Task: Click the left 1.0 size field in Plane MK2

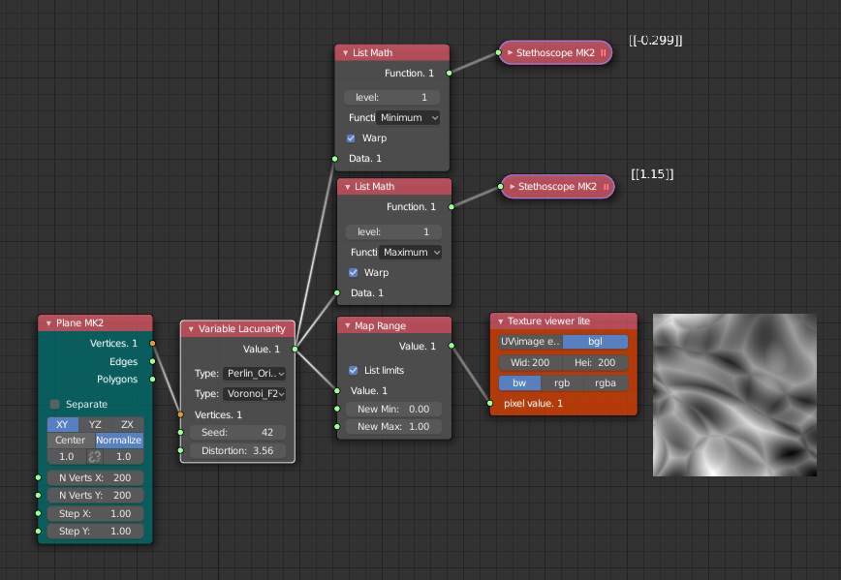Action: (67, 457)
